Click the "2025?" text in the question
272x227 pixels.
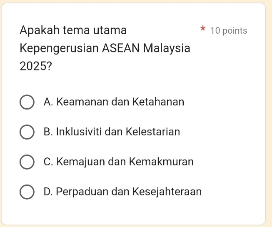click(x=35, y=66)
